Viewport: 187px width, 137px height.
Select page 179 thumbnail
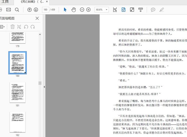(17, 38)
